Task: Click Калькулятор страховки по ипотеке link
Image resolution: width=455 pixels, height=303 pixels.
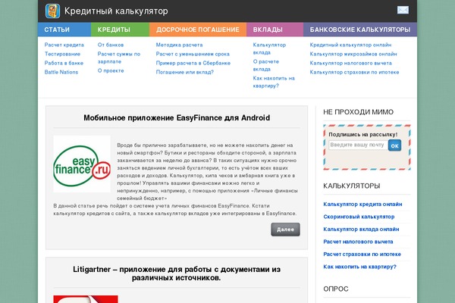Action: click(354, 72)
